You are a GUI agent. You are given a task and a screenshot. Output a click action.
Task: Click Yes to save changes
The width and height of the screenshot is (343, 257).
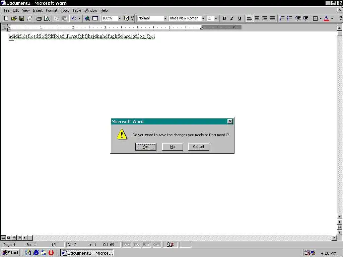point(146,147)
